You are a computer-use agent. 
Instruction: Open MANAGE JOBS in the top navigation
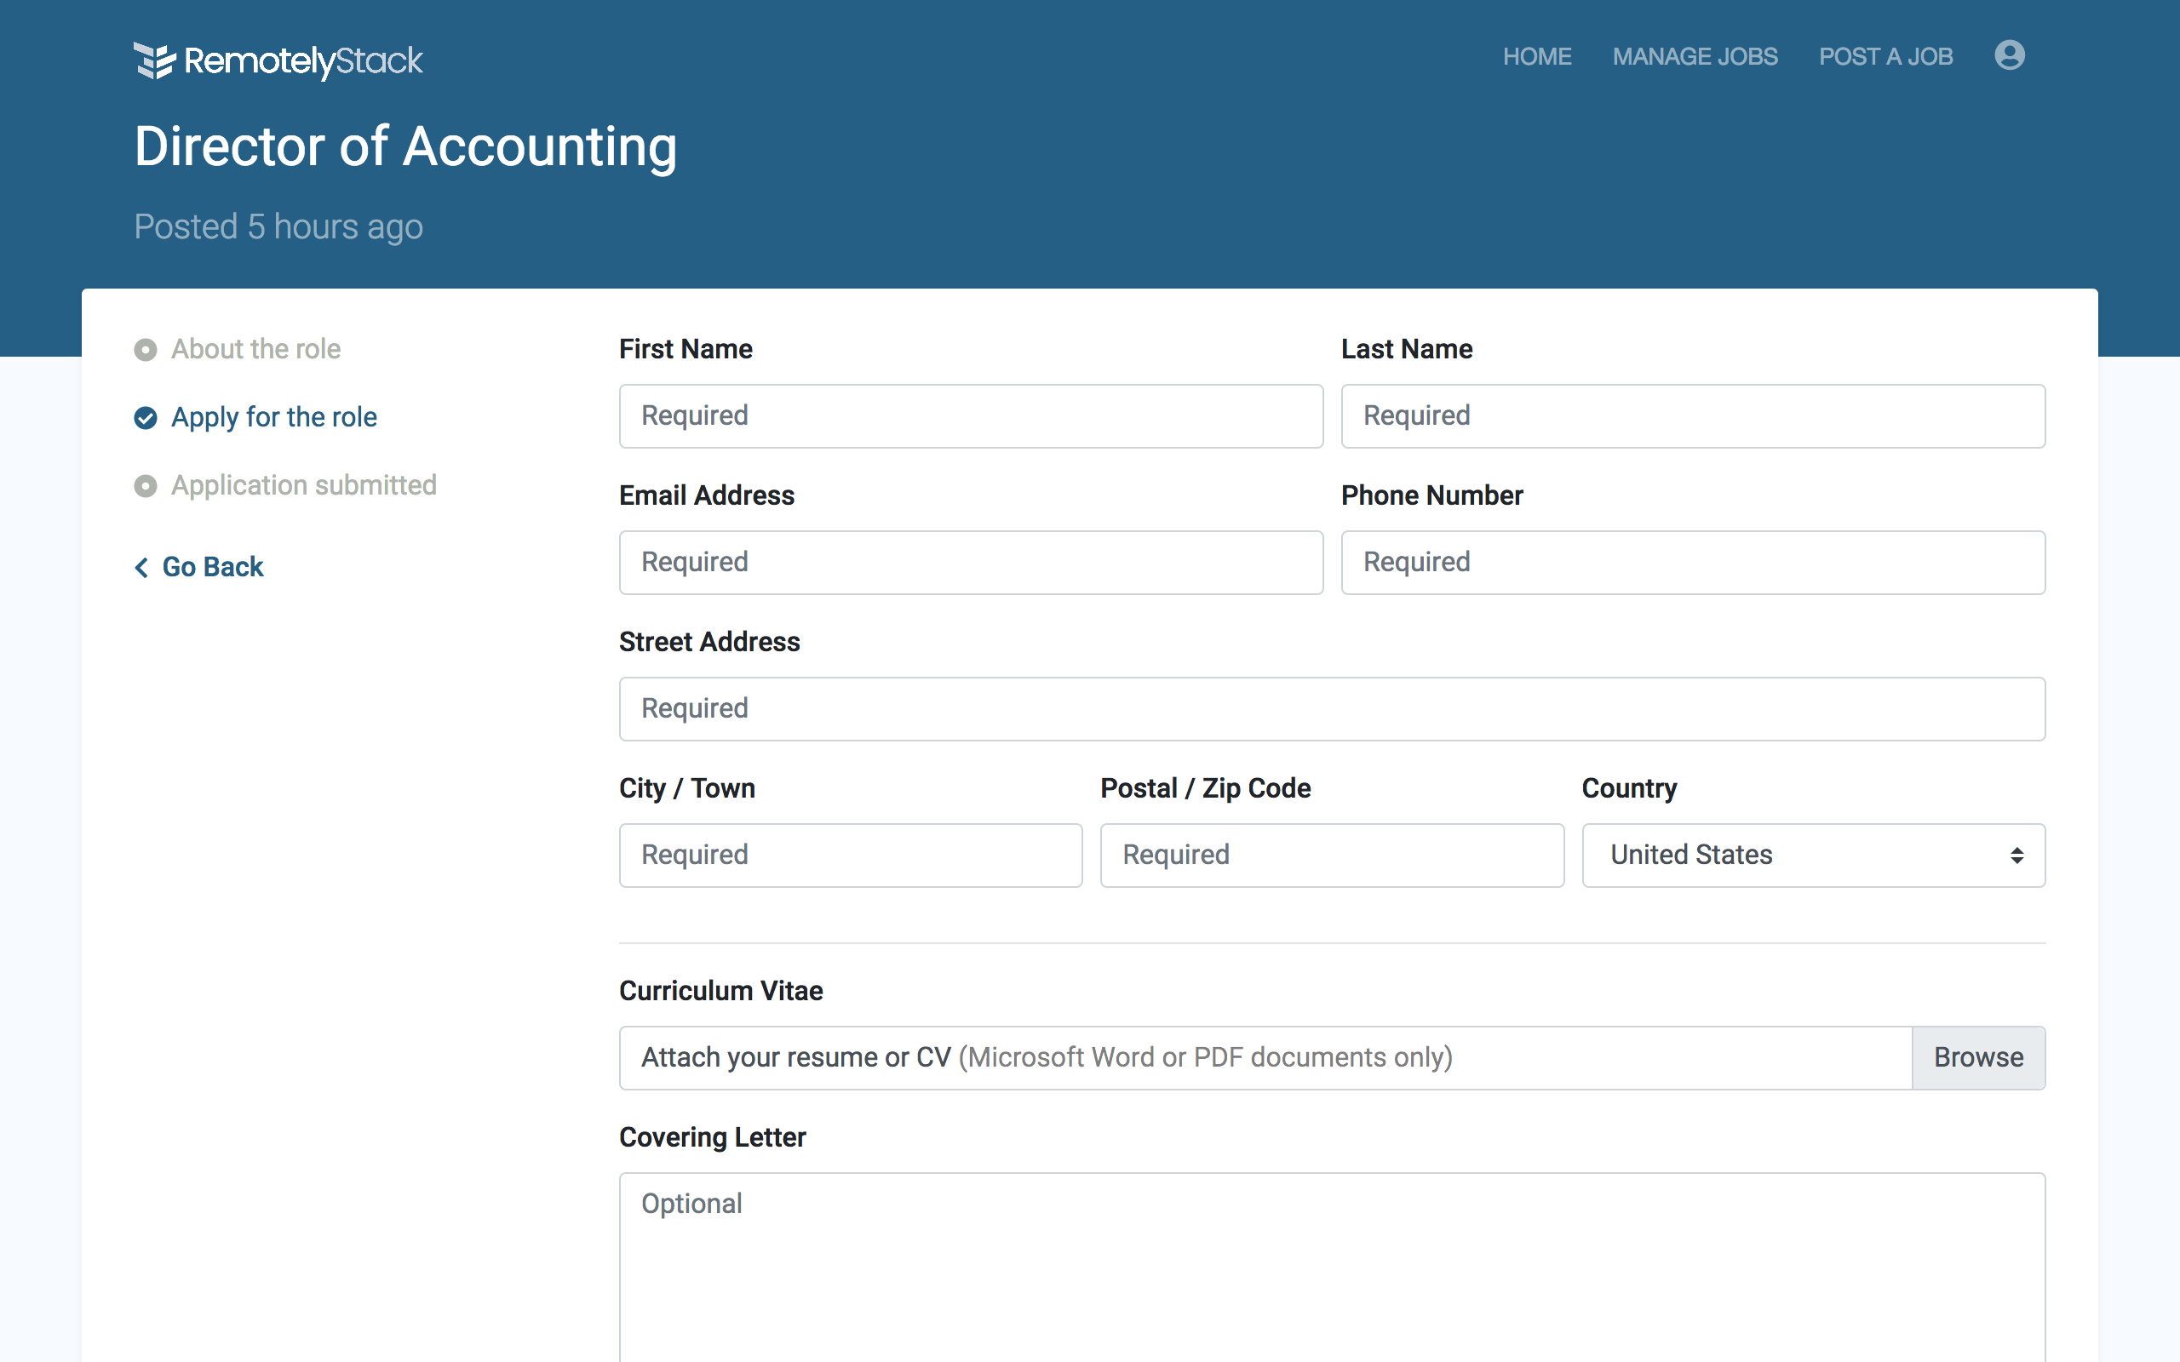pos(1695,57)
